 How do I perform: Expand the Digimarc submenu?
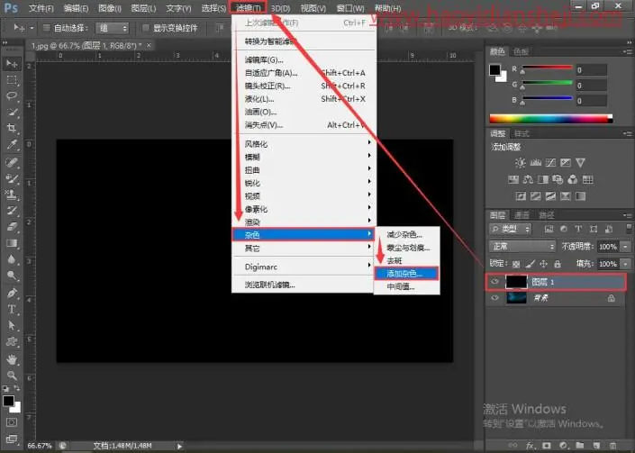click(304, 267)
